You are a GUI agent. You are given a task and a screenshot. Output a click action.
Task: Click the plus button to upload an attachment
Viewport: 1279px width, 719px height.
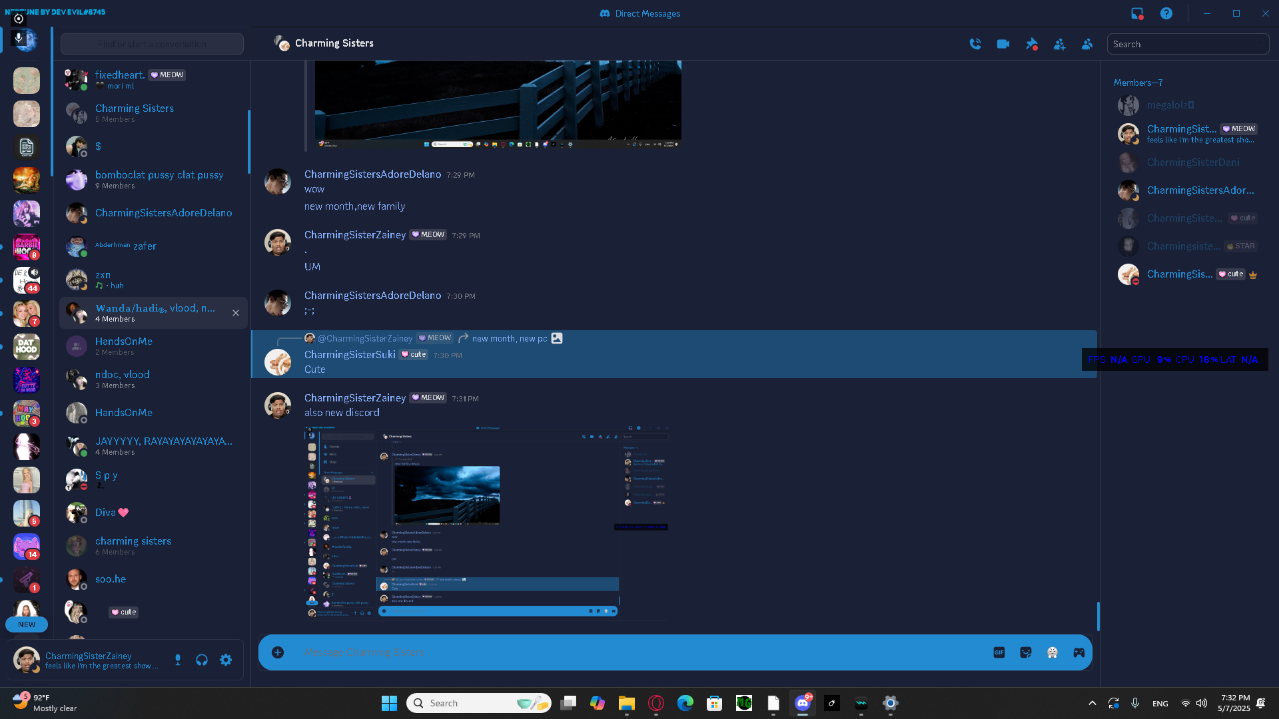tap(278, 652)
